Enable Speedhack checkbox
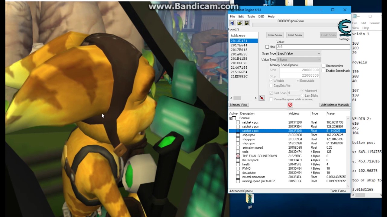 tap(324, 71)
